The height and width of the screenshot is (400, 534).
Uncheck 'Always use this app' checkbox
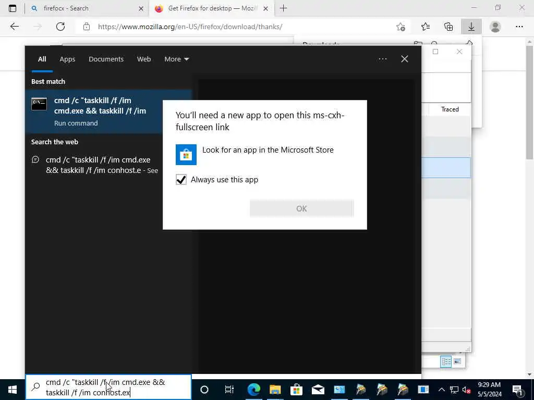(x=181, y=180)
